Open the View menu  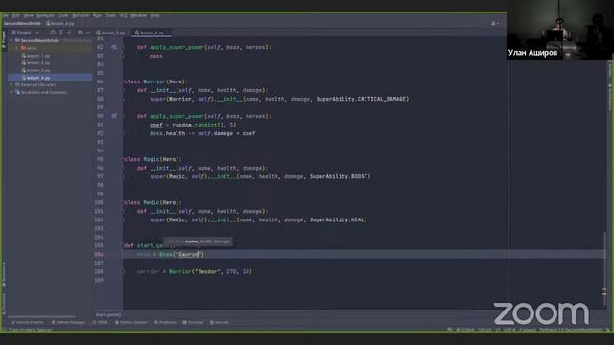[28, 16]
